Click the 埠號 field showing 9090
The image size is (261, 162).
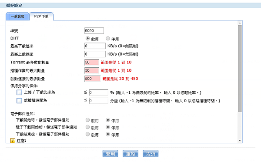pyautogui.click(x=94, y=30)
